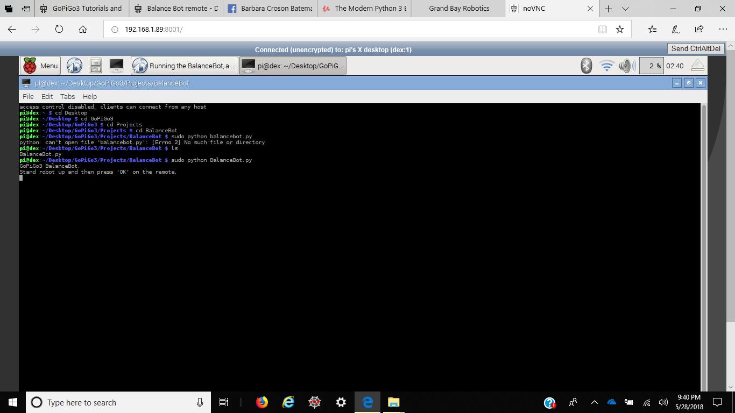Switch to GoPiGo3 Tutorials browser tab

[x=82, y=8]
